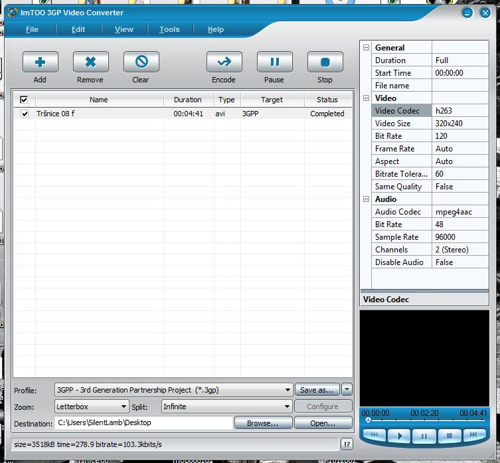
Task: Minimize the ImTOO converter window
Action: click(467, 13)
